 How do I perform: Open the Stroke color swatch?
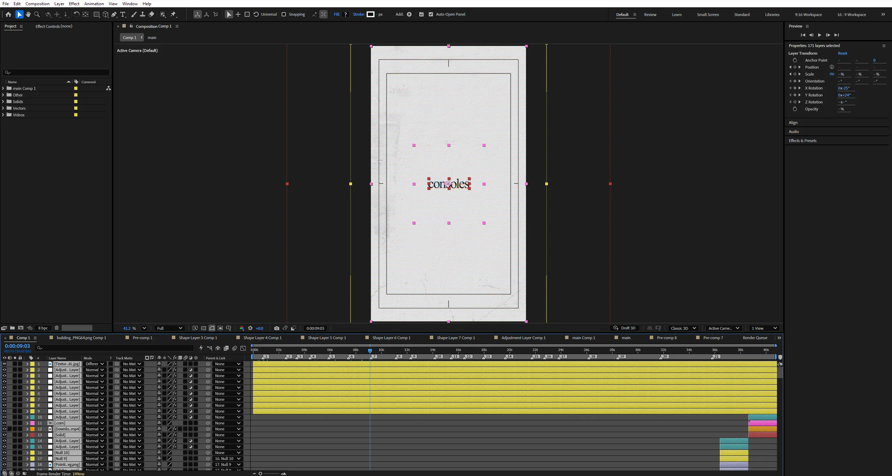point(371,14)
